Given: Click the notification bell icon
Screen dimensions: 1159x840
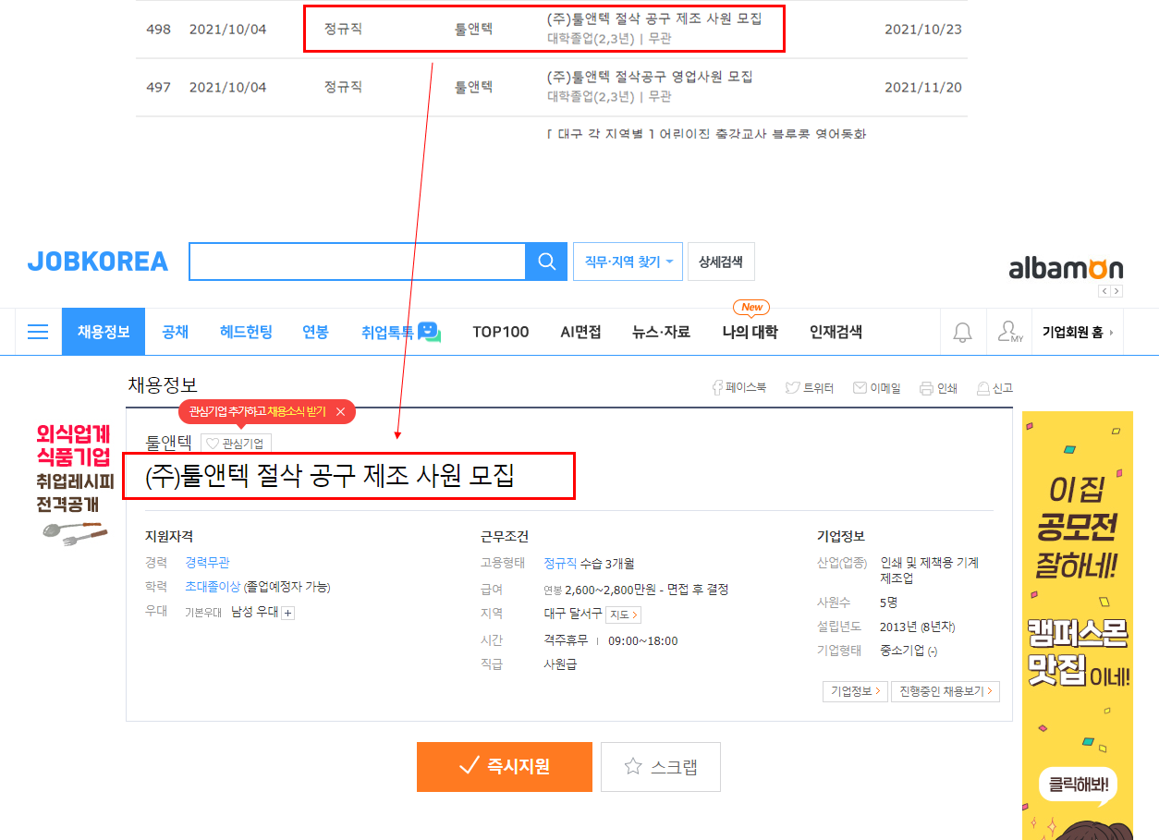Looking at the screenshot, I should [962, 333].
